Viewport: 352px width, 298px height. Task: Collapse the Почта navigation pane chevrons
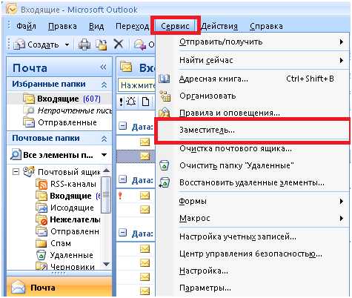(104, 67)
